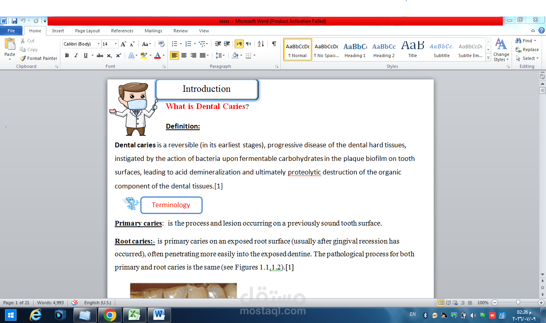Sort the selected text alphabetically
The image size is (546, 323).
[261, 44]
